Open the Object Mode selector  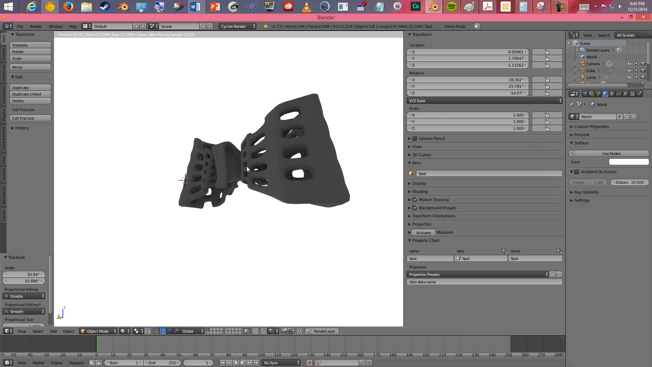pos(98,331)
